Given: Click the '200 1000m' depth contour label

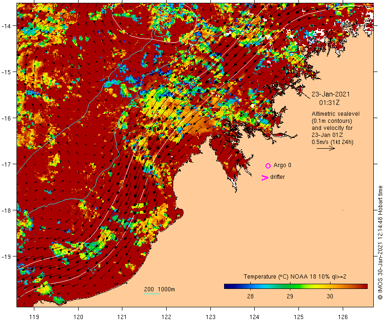Looking at the screenshot, I should 160,289.
